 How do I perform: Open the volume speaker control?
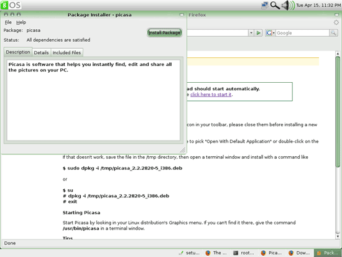pos(288,5)
